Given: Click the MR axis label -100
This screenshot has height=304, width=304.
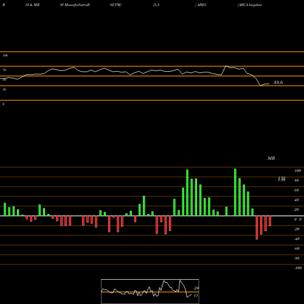Looking at the screenshot, I should [x=298, y=268].
